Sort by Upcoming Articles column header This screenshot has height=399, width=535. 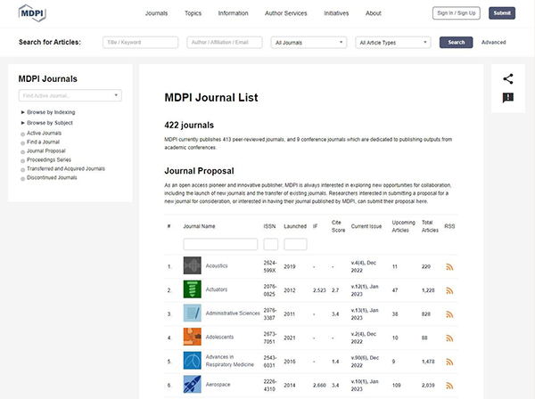[403, 226]
